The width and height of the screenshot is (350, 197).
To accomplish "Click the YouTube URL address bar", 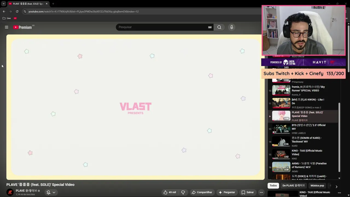I will pyautogui.click(x=83, y=11).
